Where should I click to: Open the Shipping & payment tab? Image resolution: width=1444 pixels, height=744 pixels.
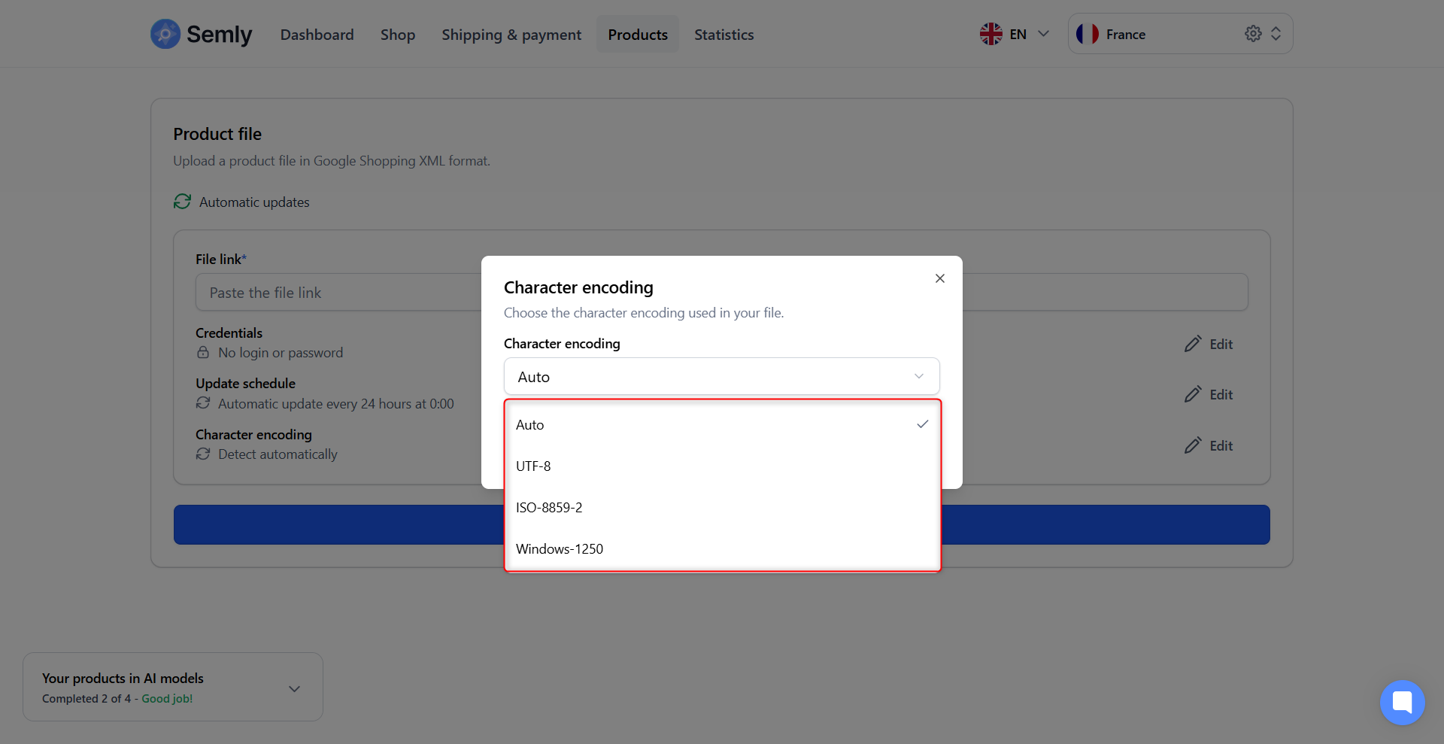click(x=511, y=35)
